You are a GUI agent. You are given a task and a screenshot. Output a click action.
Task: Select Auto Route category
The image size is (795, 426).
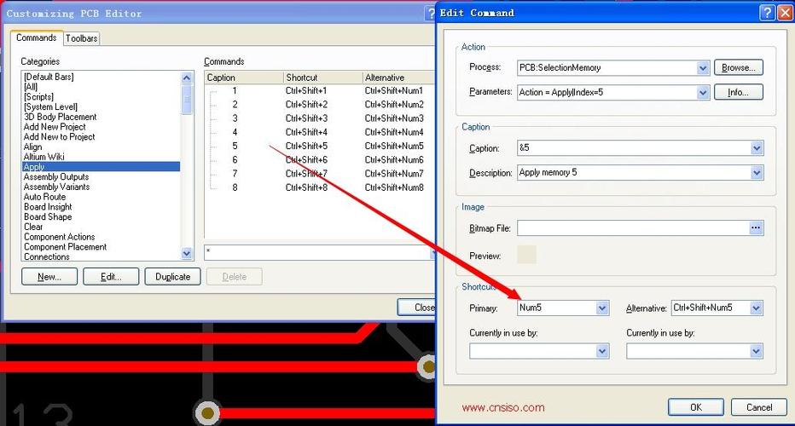[x=44, y=197]
